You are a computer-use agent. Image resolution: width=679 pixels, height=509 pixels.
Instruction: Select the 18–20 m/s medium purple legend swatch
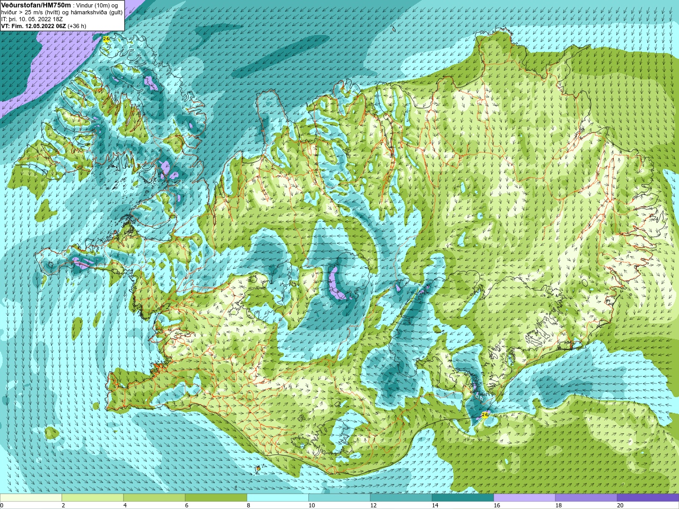(586, 498)
